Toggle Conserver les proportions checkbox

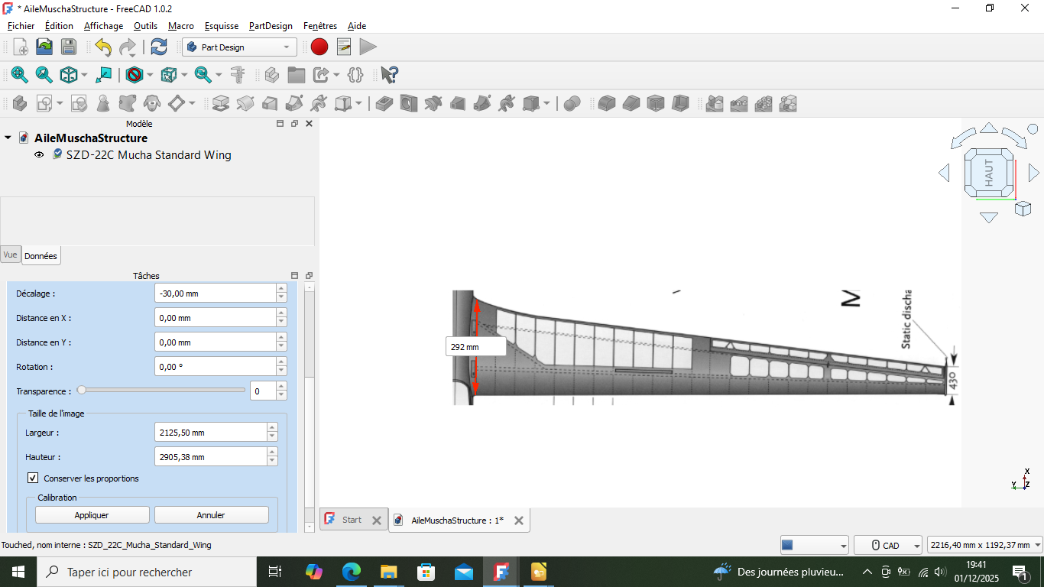click(33, 478)
